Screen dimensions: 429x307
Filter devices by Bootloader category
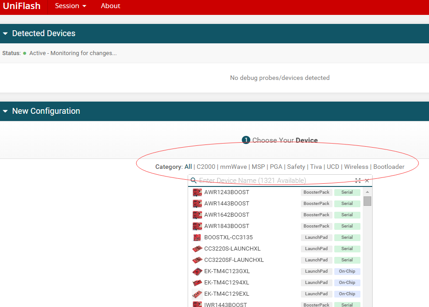[389, 167]
